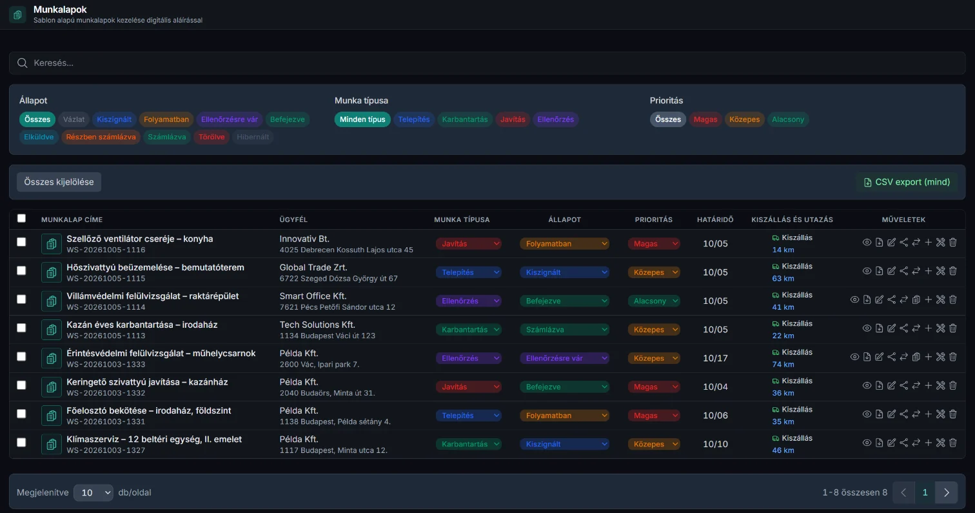Click the swap arrows icon for Érintésvédelmi felülvizsgálat

[903, 357]
